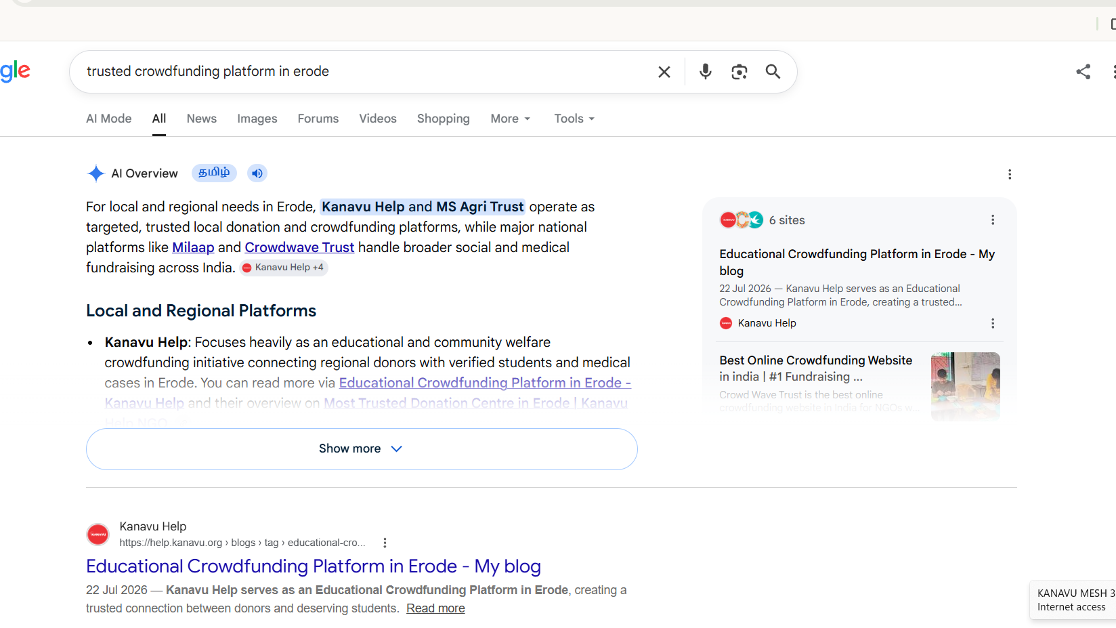Open three-dot menu beside help.kanavu.org URL
Screen dimensions: 1116x628
tap(385, 543)
